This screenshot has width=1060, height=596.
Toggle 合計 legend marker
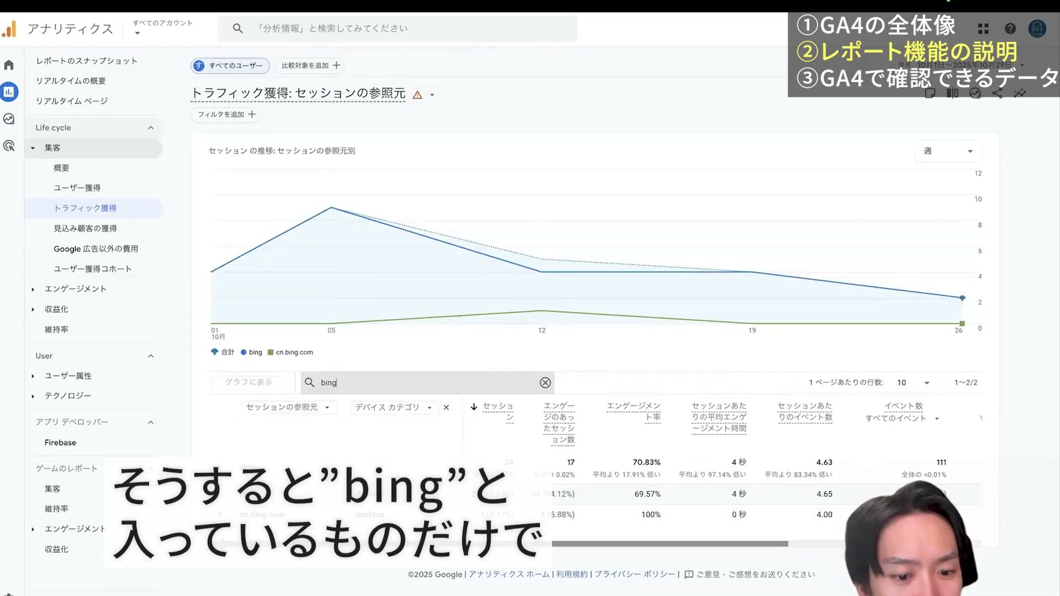[x=214, y=352]
